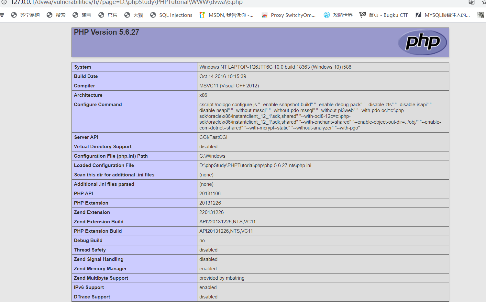
Task: Open the 天猫 bookmark
Action: pyautogui.click(x=134, y=15)
